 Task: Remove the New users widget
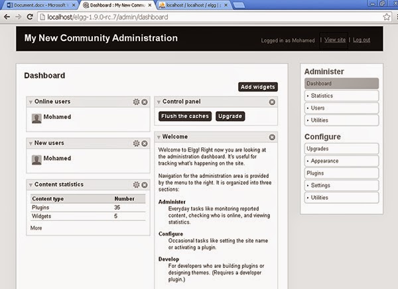(x=145, y=144)
